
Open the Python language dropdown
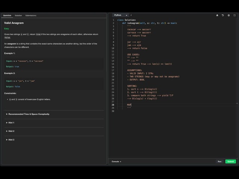[x=121, y=15]
